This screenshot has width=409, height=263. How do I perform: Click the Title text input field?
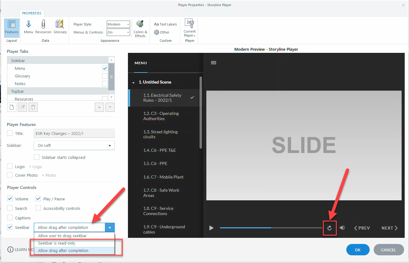pos(74,133)
